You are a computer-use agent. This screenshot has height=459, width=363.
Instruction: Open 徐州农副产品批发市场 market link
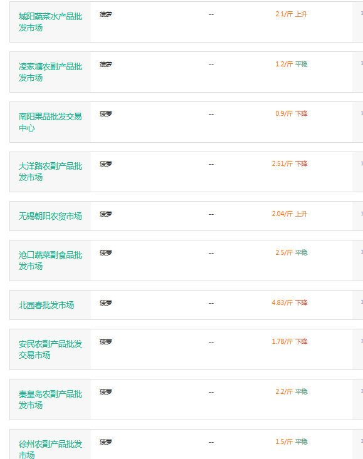pos(50,449)
